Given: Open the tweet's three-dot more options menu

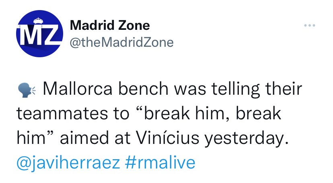Looking at the screenshot, I should click(309, 25).
